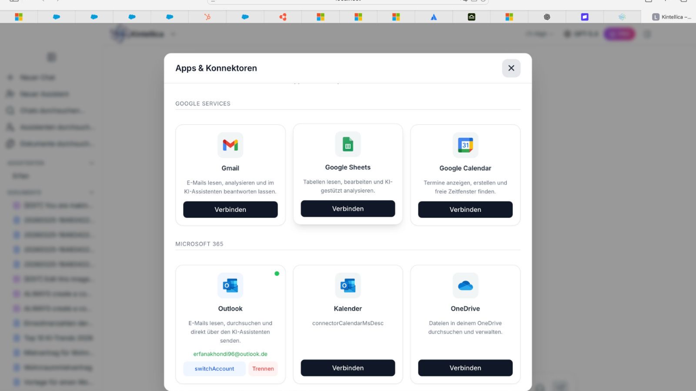Switch the Outlook account with switchAccount

coord(214,369)
